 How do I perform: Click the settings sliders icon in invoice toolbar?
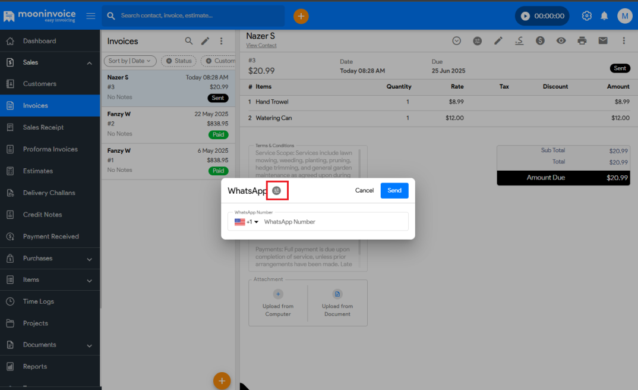[x=477, y=40]
